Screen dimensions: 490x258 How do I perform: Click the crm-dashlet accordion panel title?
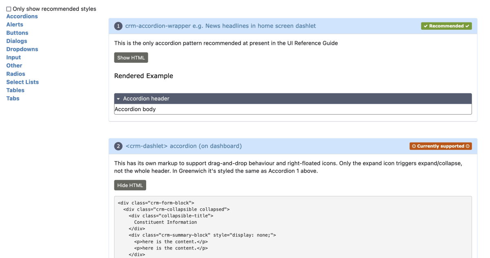point(184,146)
